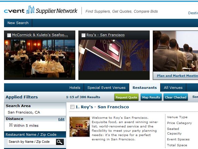The image size is (198, 149).
Task: Open McCormick & Kuleto's Seafood link
Action: click(40, 35)
